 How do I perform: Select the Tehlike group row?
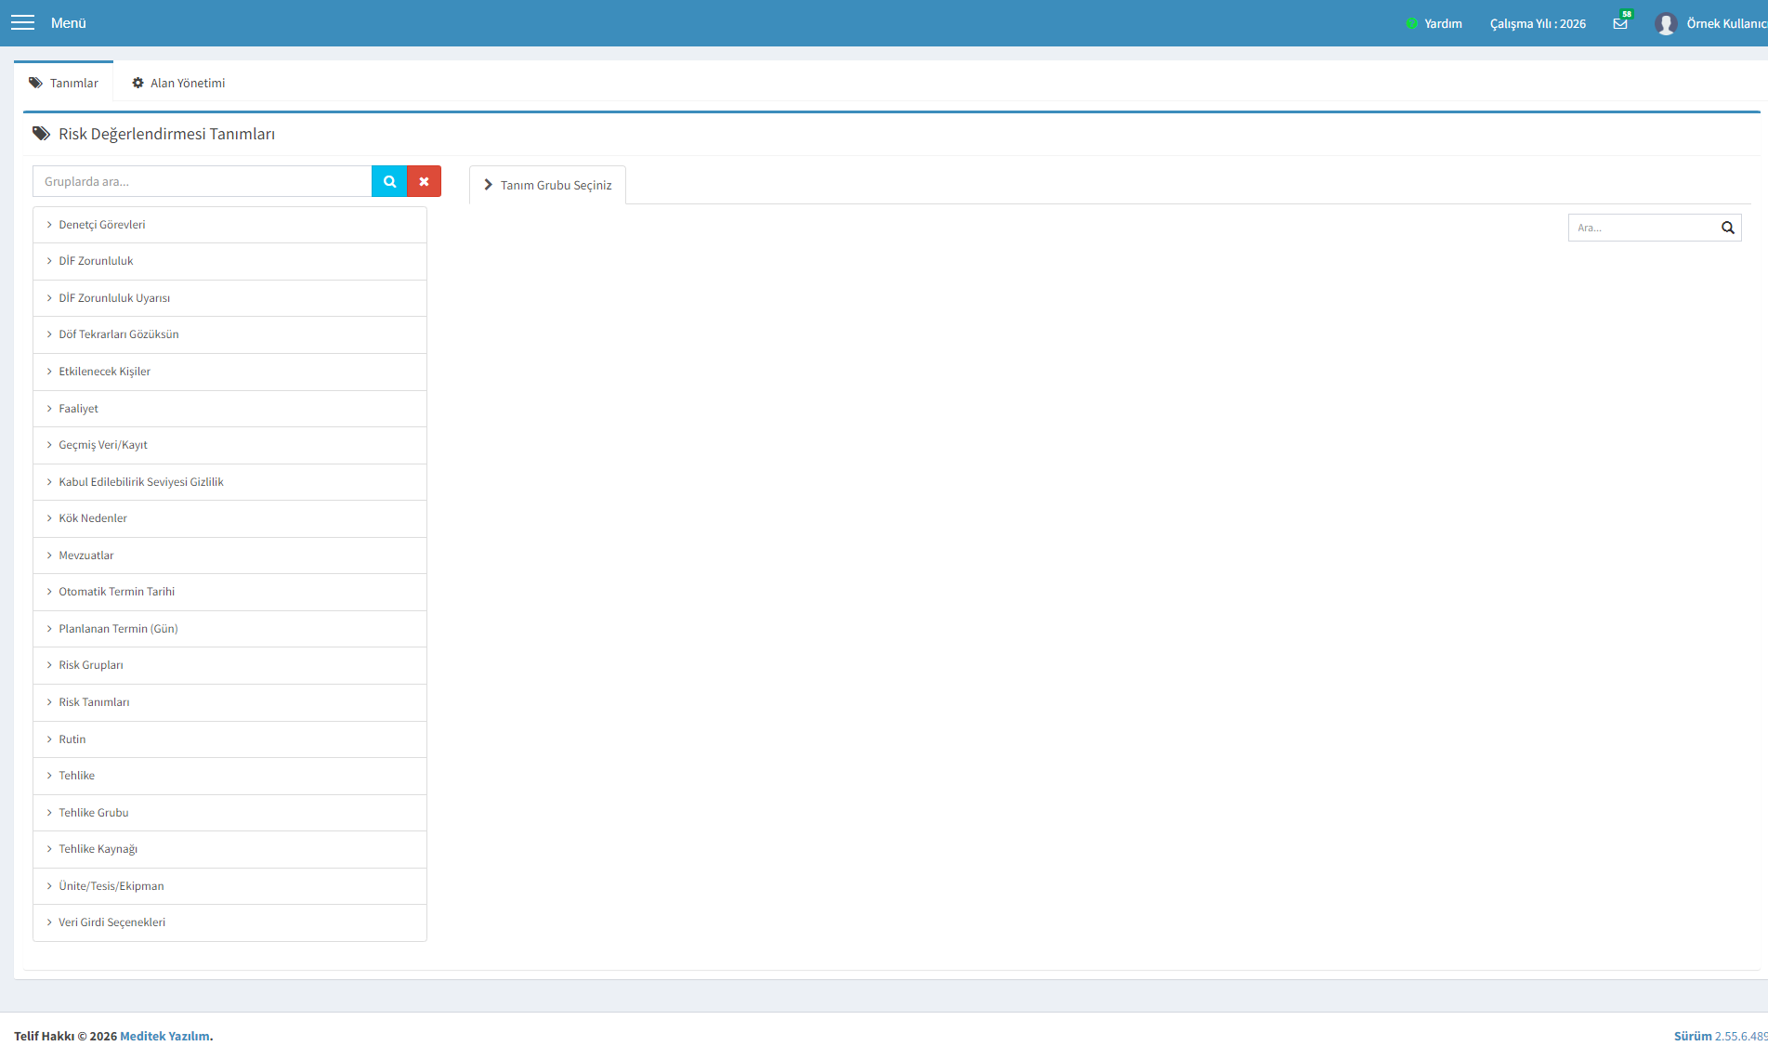click(229, 776)
